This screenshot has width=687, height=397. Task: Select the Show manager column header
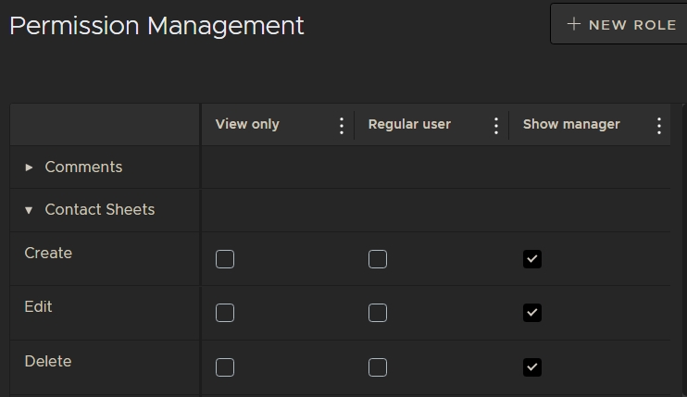(571, 124)
